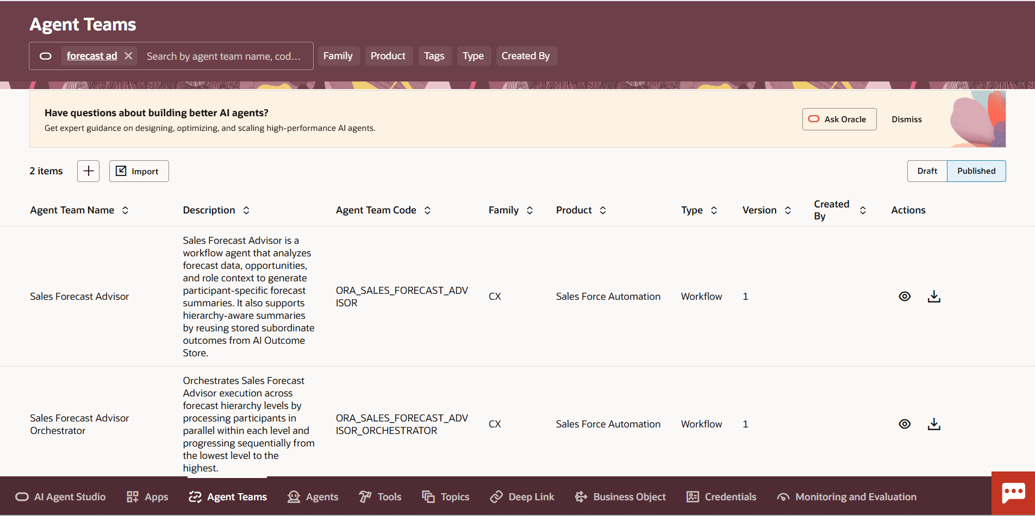Open the Family filter chip
Image resolution: width=1035 pixels, height=516 pixels.
click(x=338, y=56)
